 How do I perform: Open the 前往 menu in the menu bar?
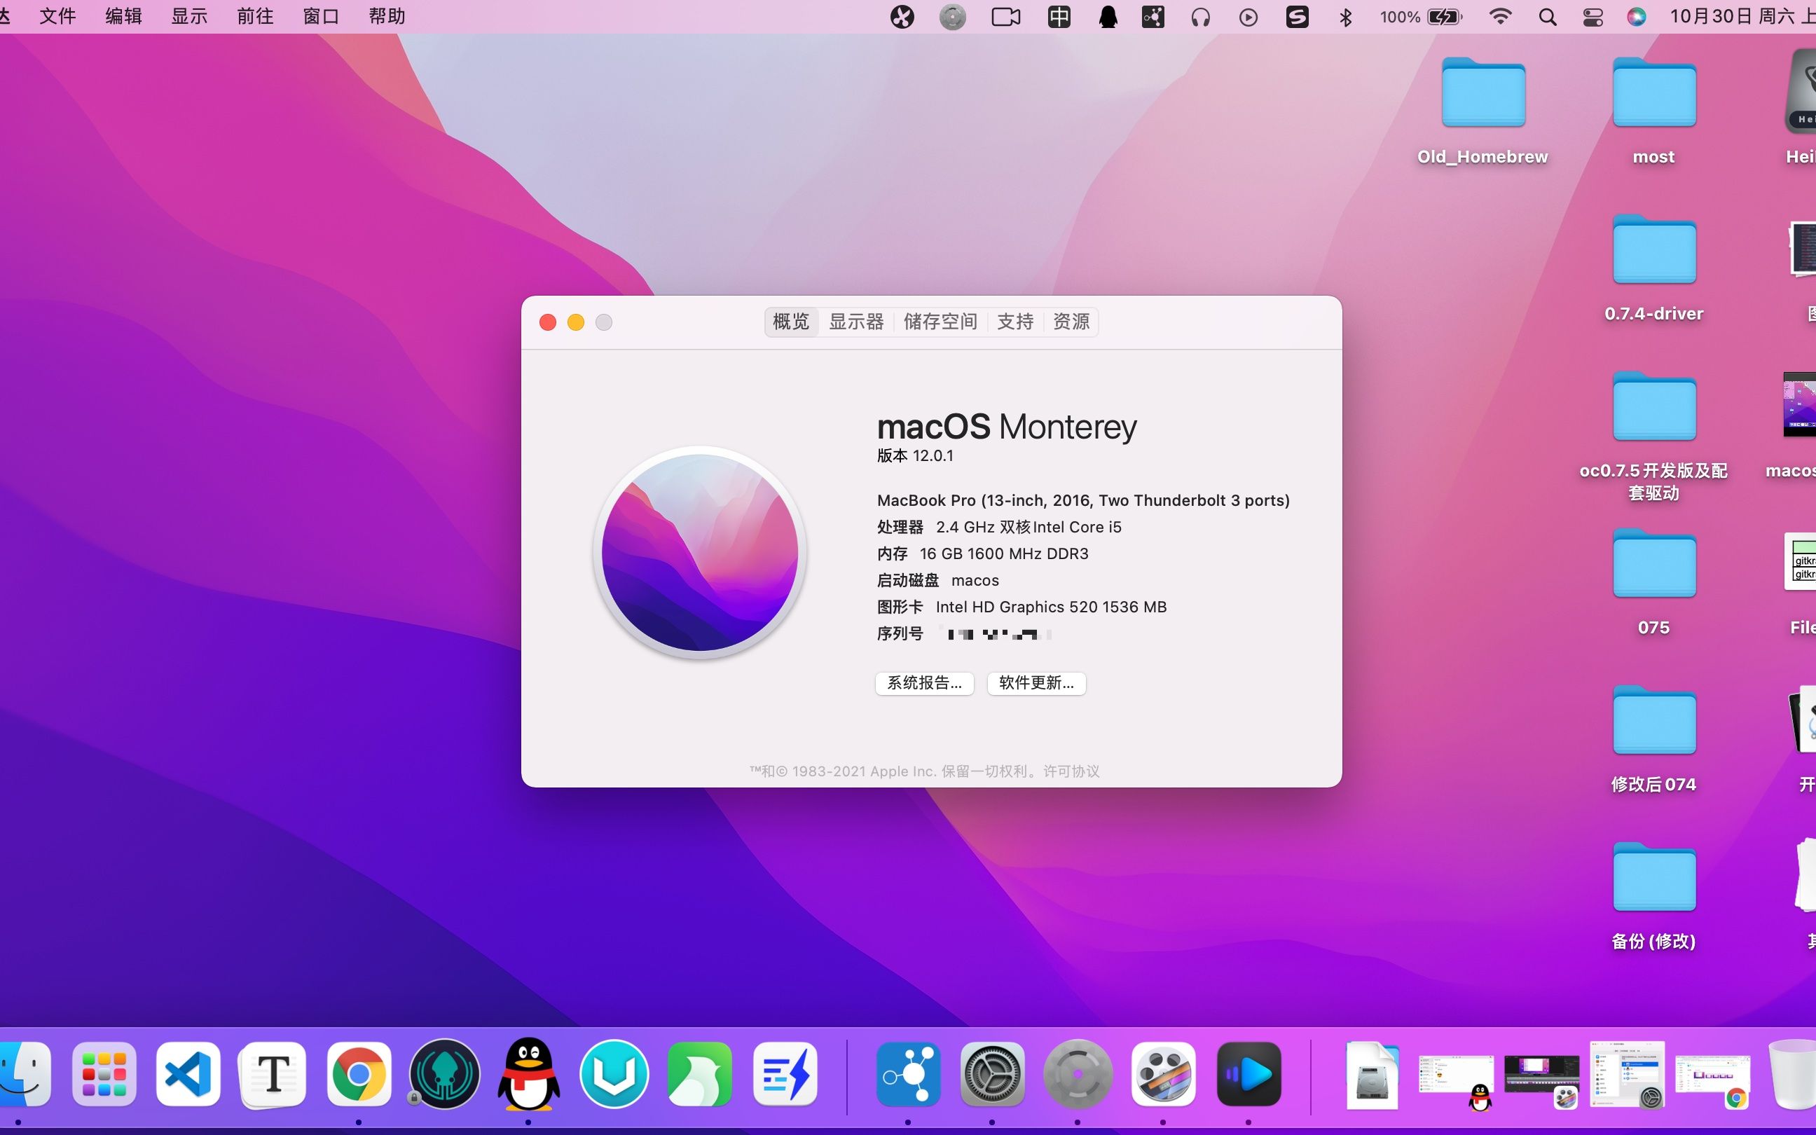254,15
